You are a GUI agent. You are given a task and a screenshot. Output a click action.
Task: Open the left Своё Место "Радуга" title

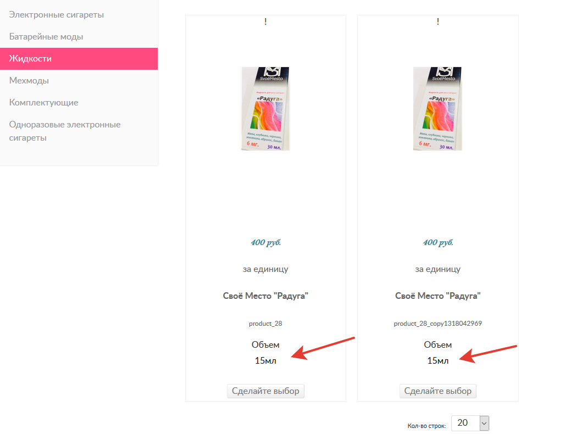[x=265, y=296]
